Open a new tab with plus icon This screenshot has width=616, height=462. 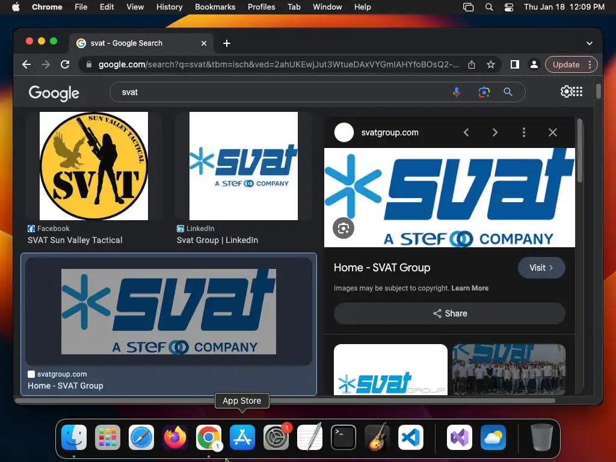[227, 43]
